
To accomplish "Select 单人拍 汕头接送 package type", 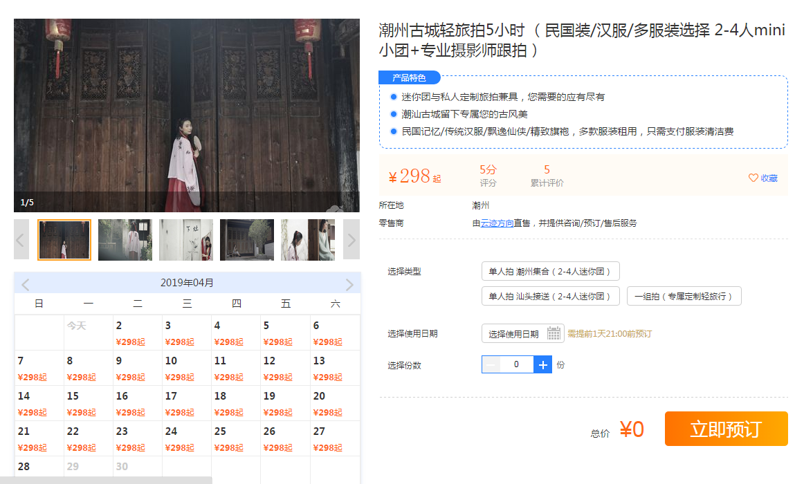I will pyautogui.click(x=550, y=297).
